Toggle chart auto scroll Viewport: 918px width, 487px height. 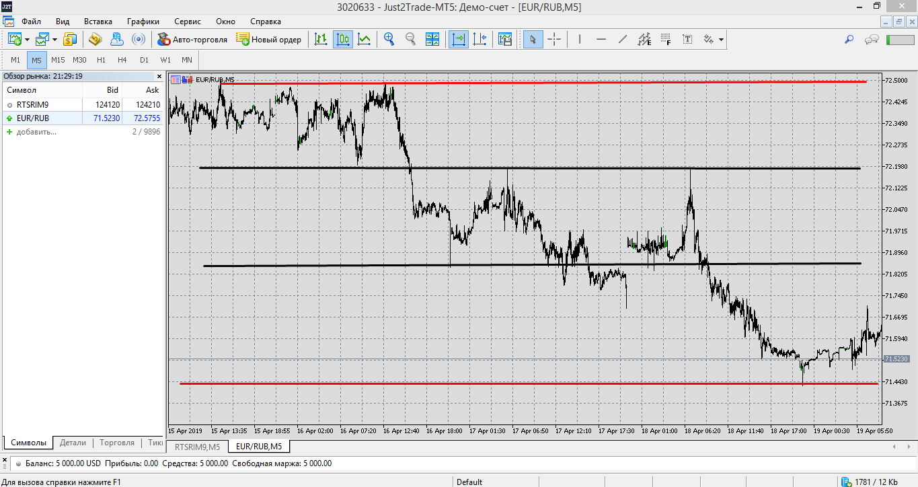[x=459, y=39]
